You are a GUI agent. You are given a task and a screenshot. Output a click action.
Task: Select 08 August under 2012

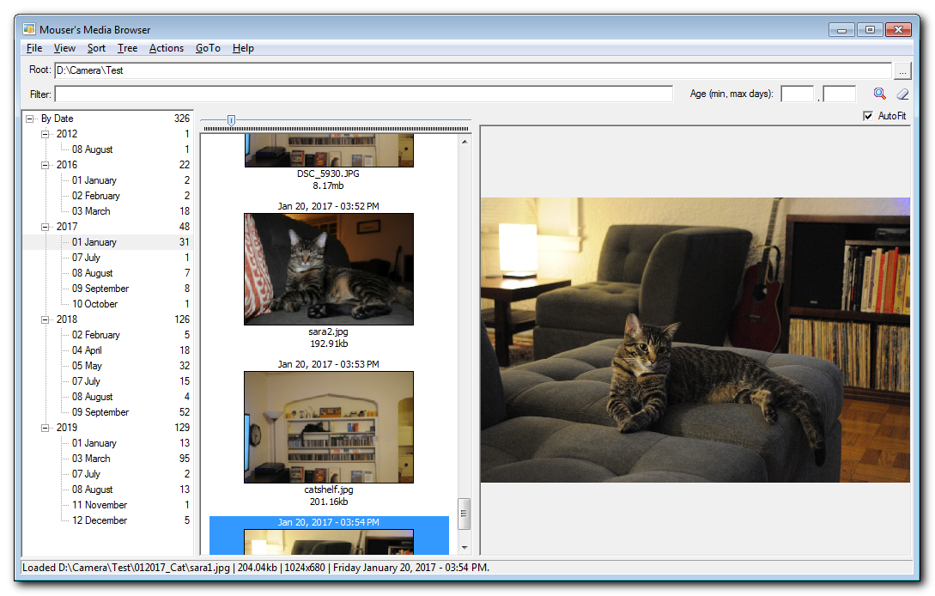click(93, 149)
